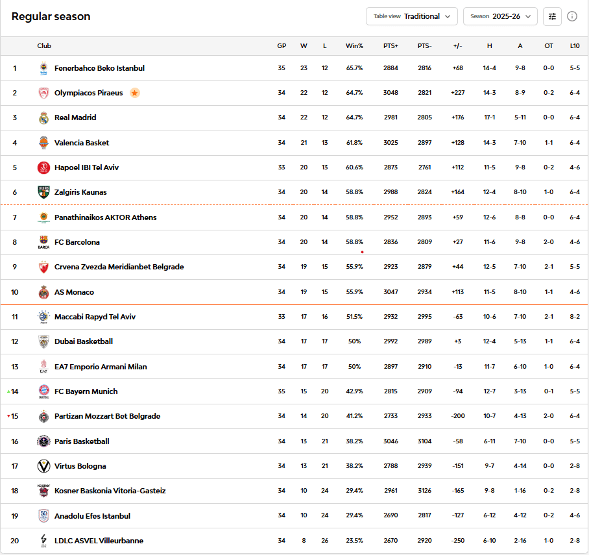
Task: Expand the Season 2025-26 dropdown
Action: (500, 16)
